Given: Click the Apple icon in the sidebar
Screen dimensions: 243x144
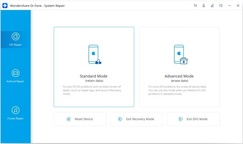Looking at the screenshot, I should point(15,37).
